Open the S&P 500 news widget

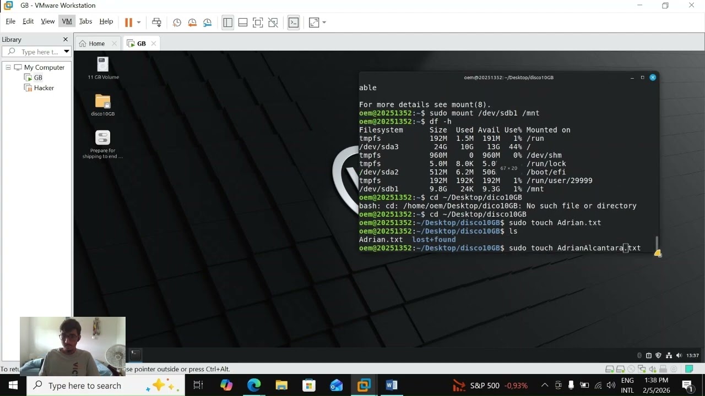[490, 386]
